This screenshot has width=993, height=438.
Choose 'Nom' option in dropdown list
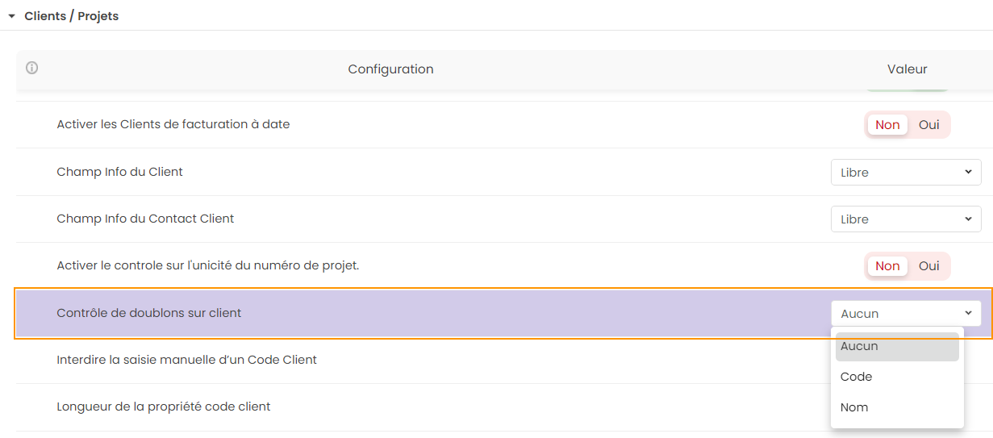[x=897, y=407]
